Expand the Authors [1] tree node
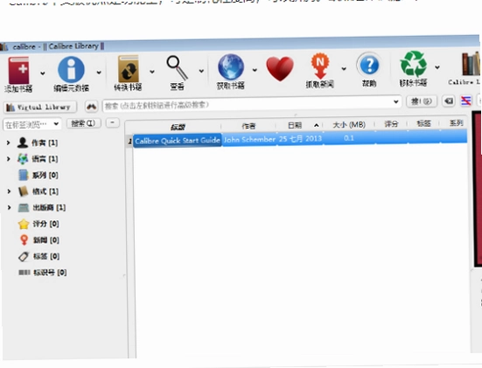482x368 pixels. tap(8, 142)
